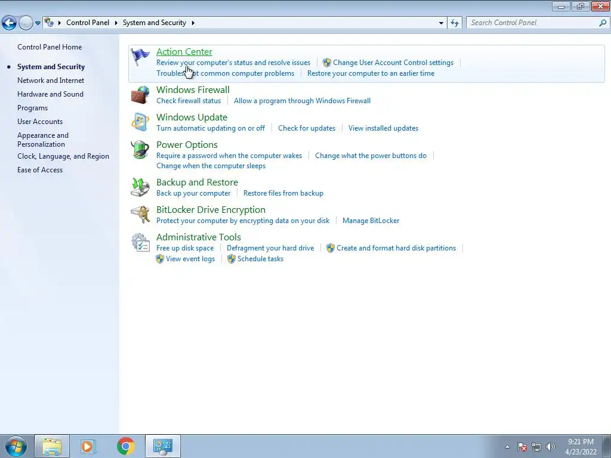Click Check for updates link
Screen dimensions: 611x458
pos(307,128)
